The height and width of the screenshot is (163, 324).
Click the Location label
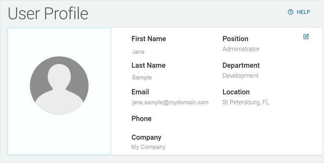click(x=236, y=92)
